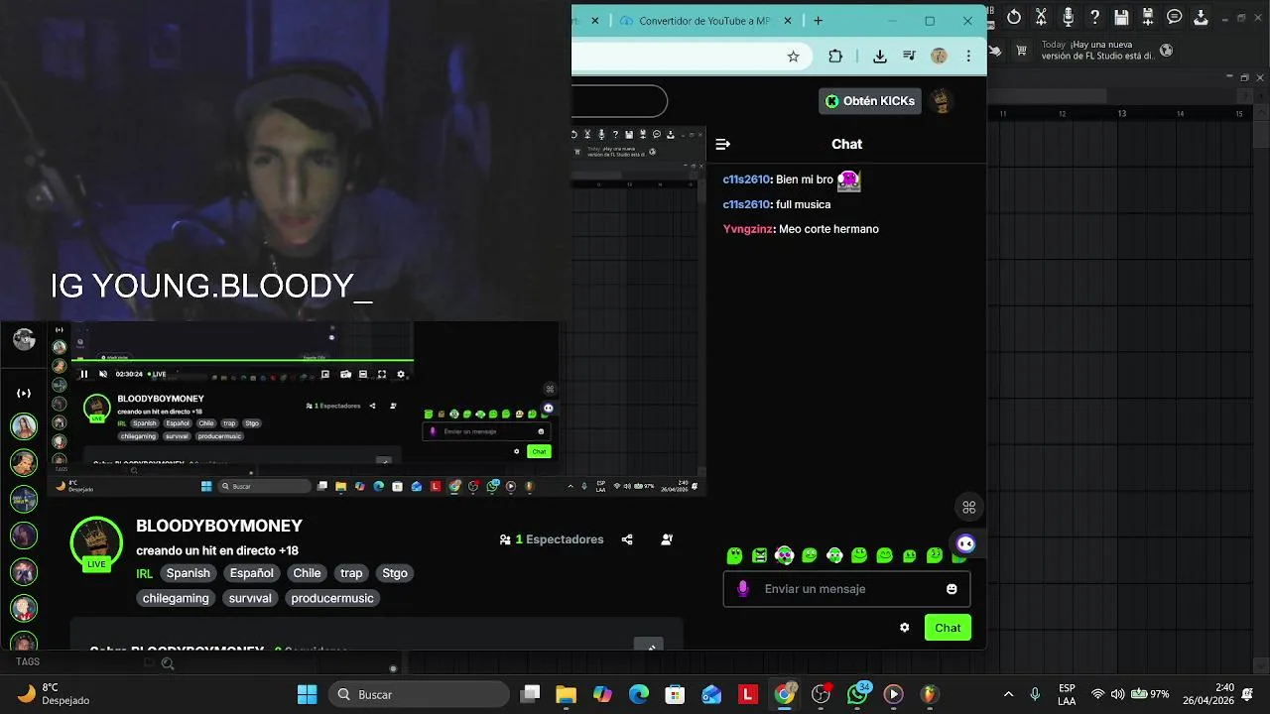This screenshot has width=1270, height=714.
Task: Click the Following icon in Kick left sidebar
Action: (x=24, y=394)
